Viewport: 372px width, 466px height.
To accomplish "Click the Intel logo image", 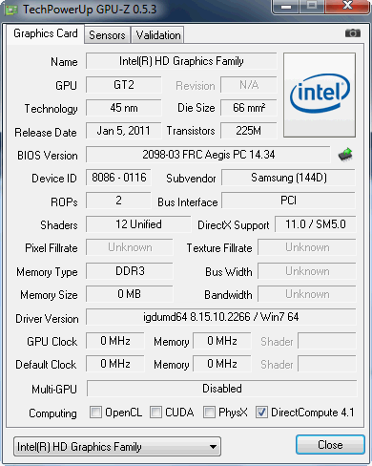I will (x=320, y=95).
